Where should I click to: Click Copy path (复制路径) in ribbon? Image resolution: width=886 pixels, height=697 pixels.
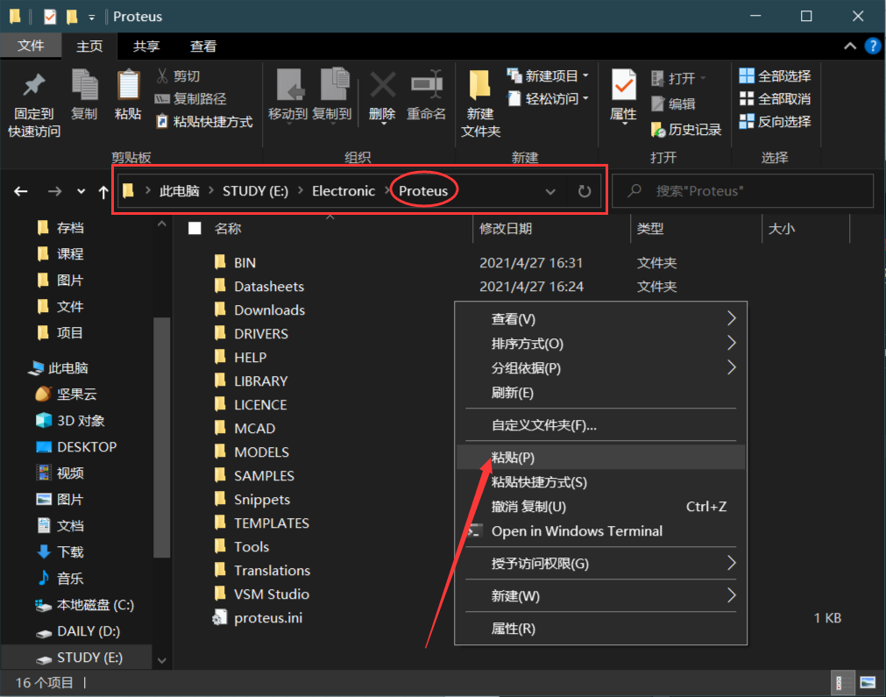(190, 99)
